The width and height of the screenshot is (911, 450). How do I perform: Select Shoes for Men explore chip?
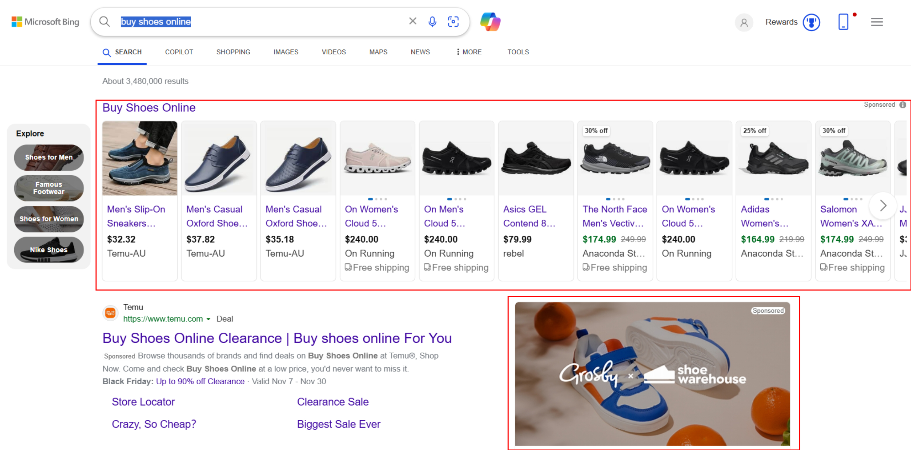click(x=49, y=157)
